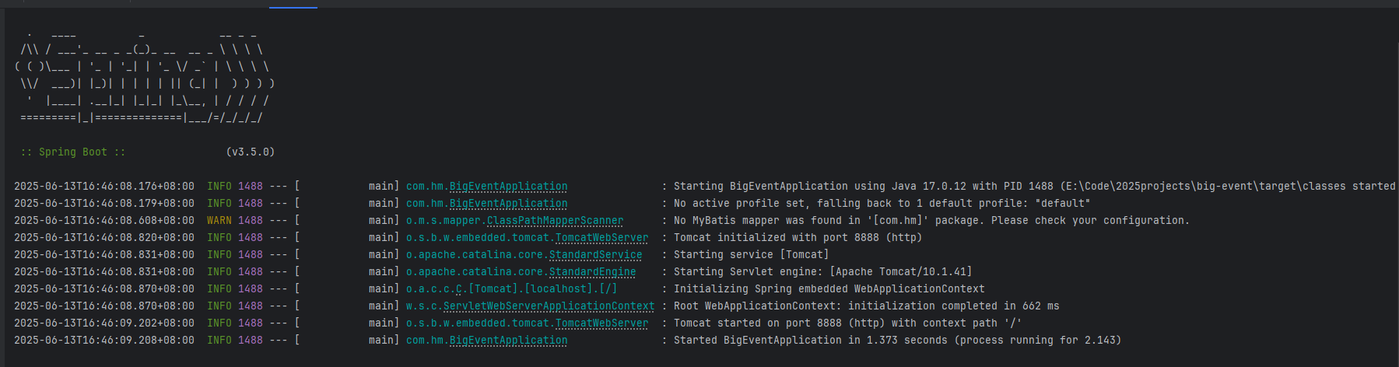Click the ':: Spring Boot ::' banner text

[73, 152]
